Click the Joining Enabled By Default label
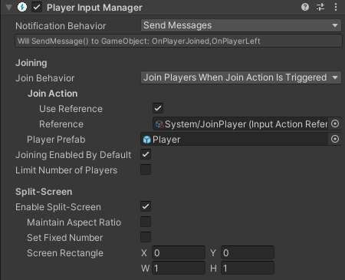The height and width of the screenshot is (280, 345). 74,155
